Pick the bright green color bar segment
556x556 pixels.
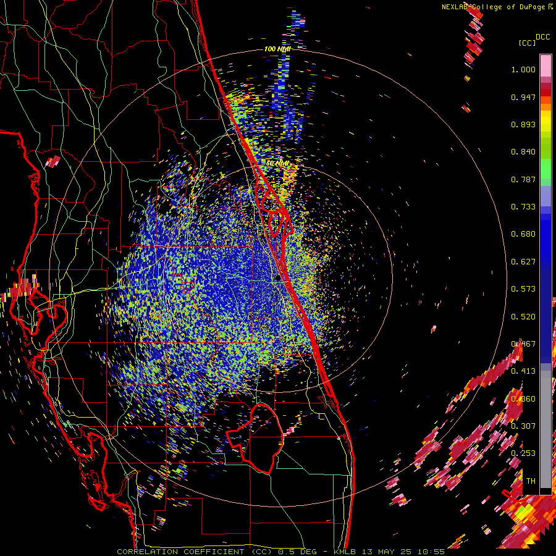[x=545, y=169]
